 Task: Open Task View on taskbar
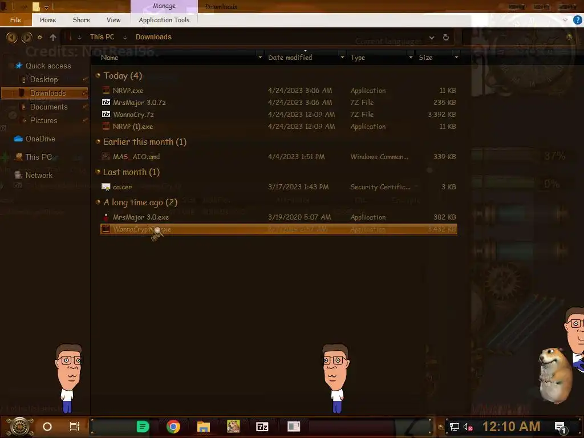point(75,427)
